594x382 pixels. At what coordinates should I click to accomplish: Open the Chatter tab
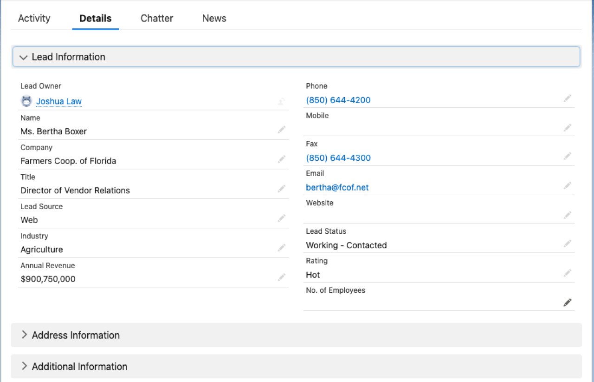pos(157,19)
